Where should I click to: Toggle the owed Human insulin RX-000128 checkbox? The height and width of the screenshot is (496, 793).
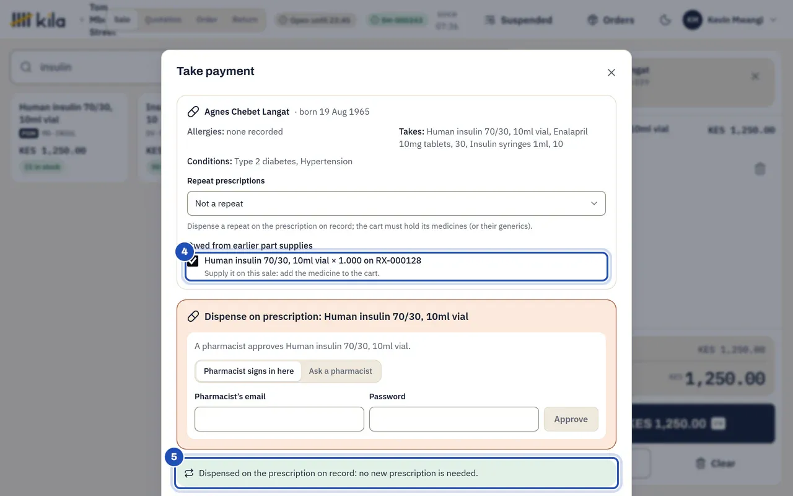(x=193, y=261)
